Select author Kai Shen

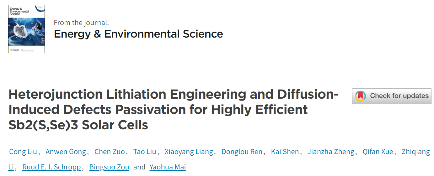pyautogui.click(x=285, y=152)
